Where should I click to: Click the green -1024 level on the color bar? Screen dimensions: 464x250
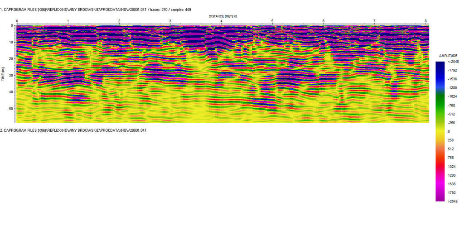tap(440, 96)
